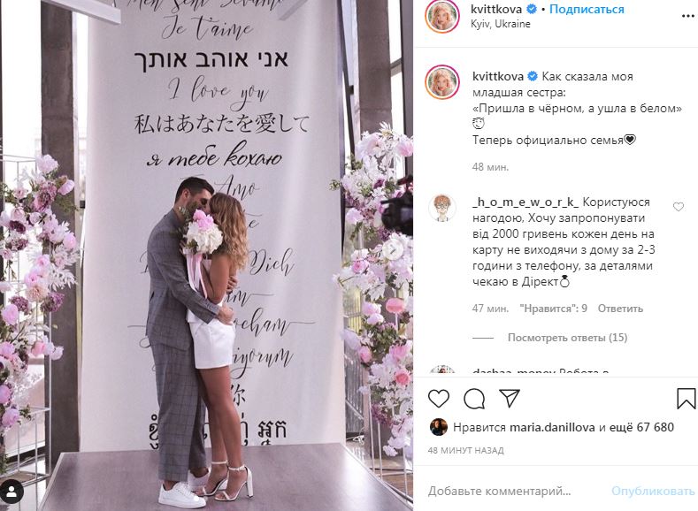
Task: Open _h_o_m_e_w_o_r_k_ commenter avatar
Action: 442,207
